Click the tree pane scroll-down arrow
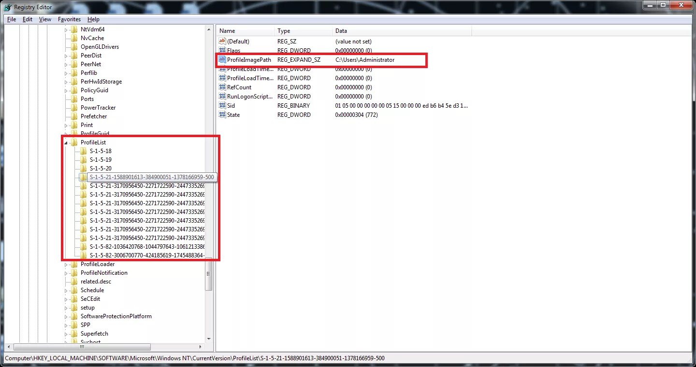 209,339
